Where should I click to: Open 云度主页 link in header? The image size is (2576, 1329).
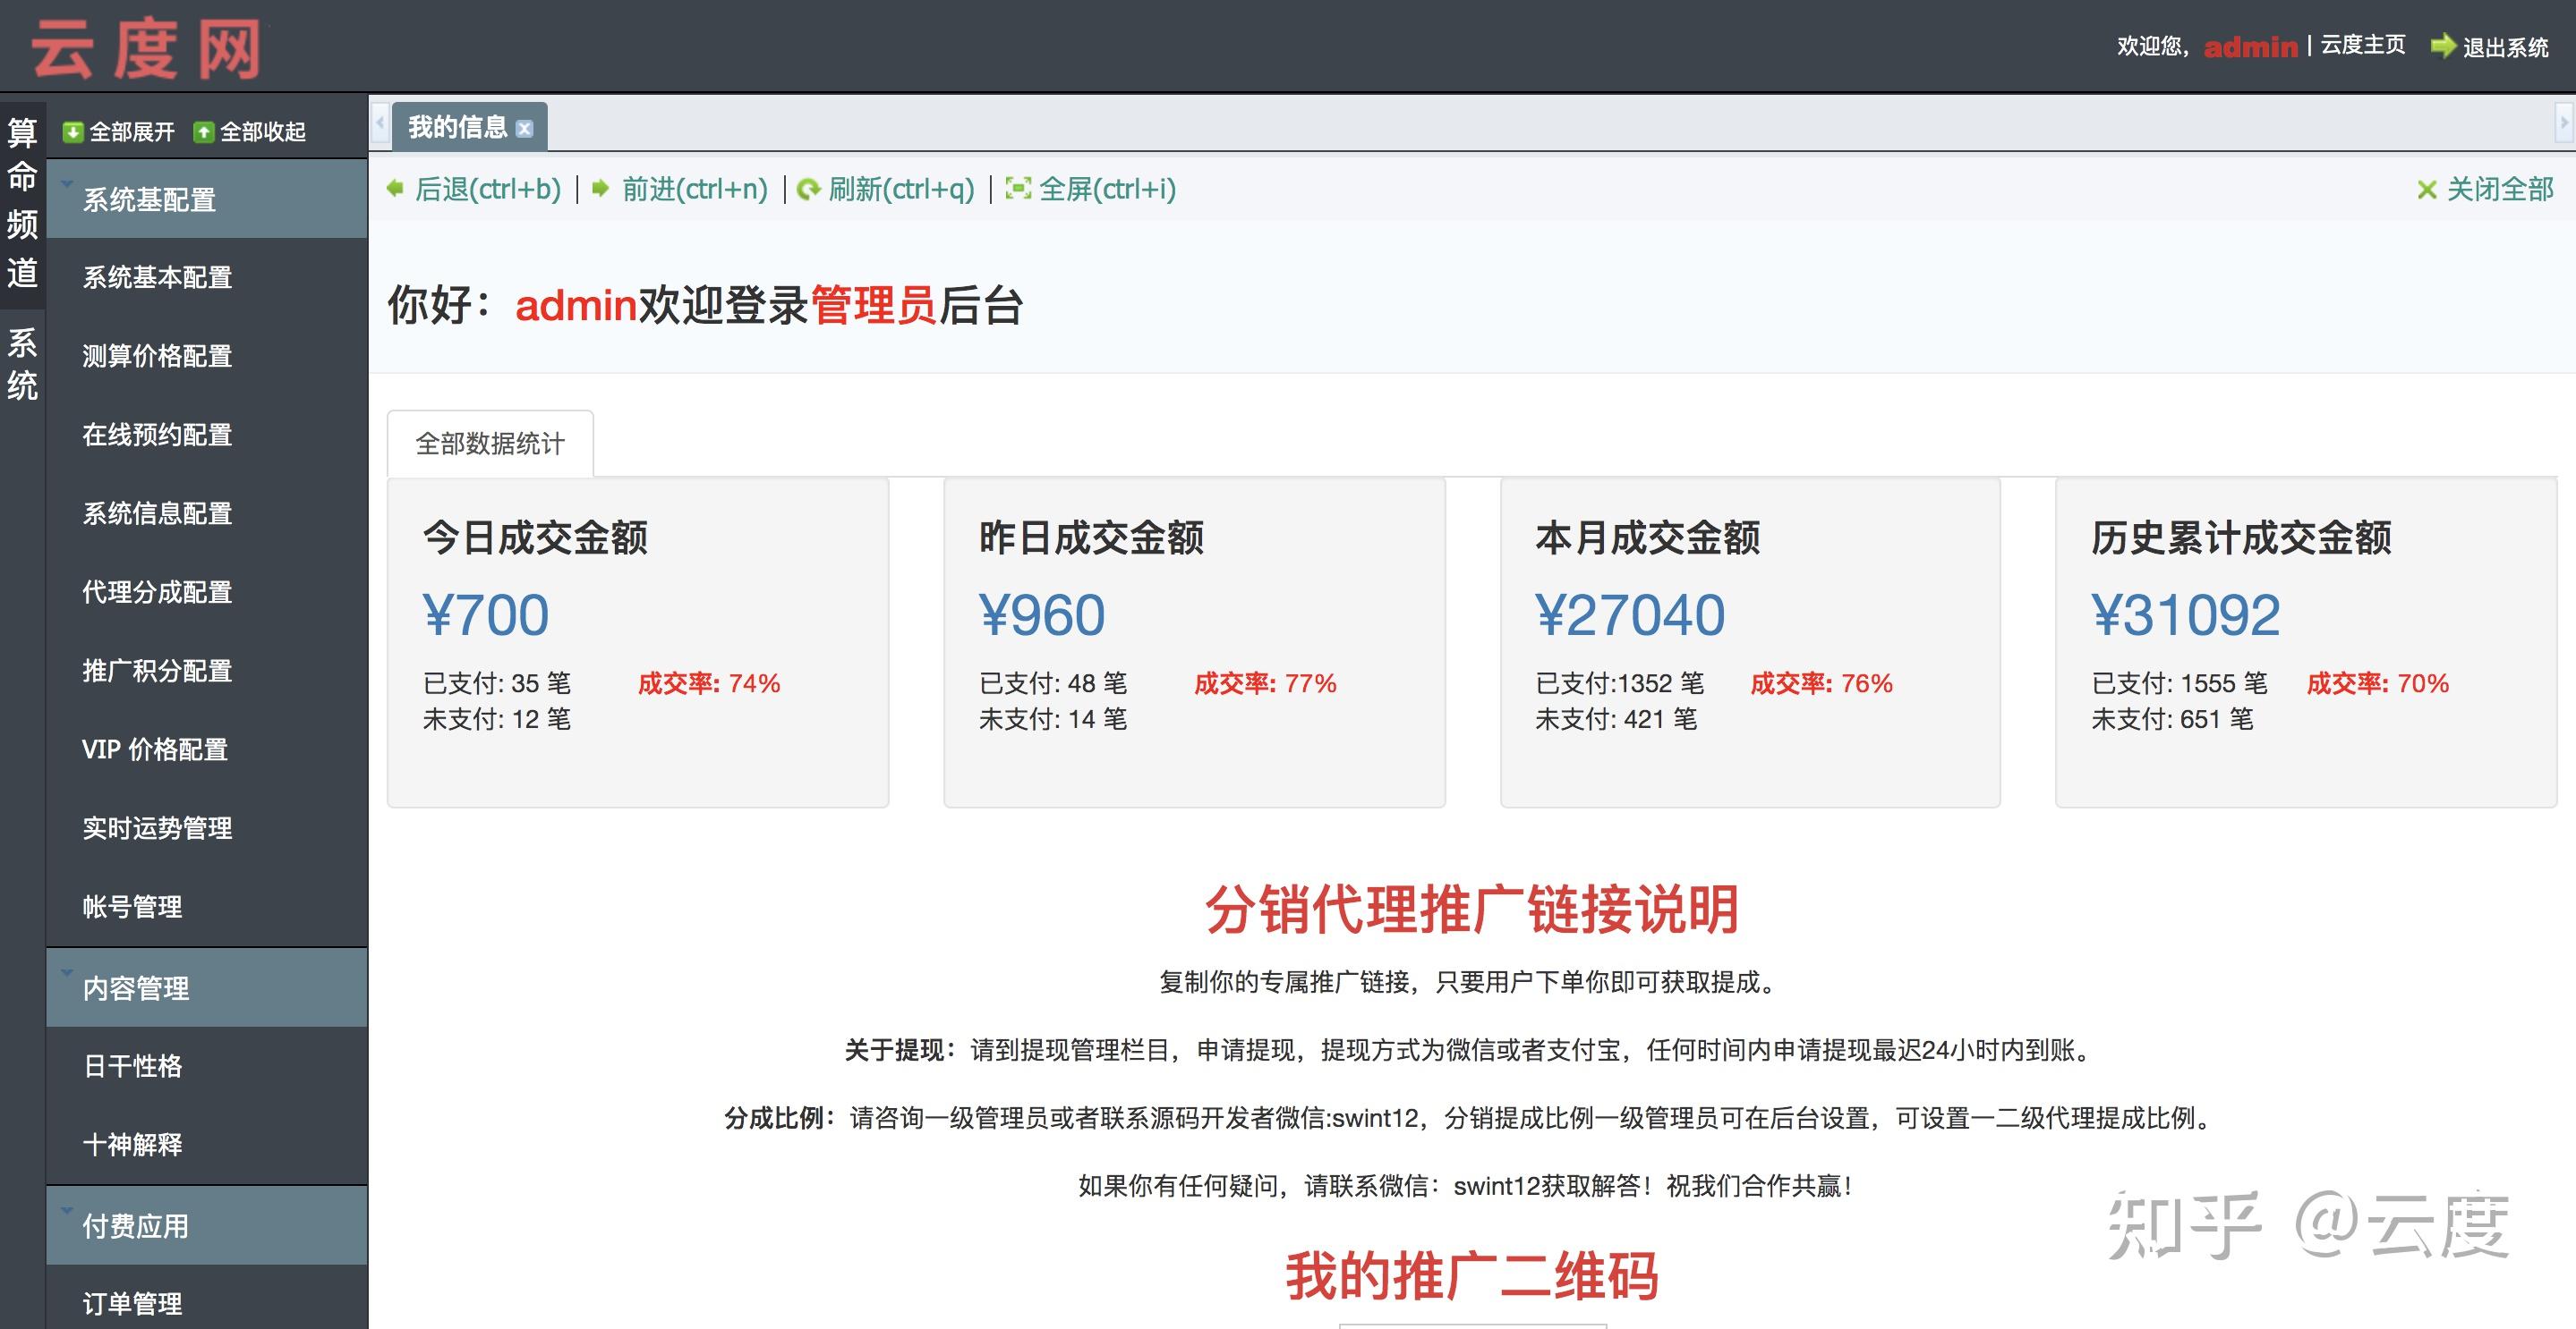[x=2362, y=45]
